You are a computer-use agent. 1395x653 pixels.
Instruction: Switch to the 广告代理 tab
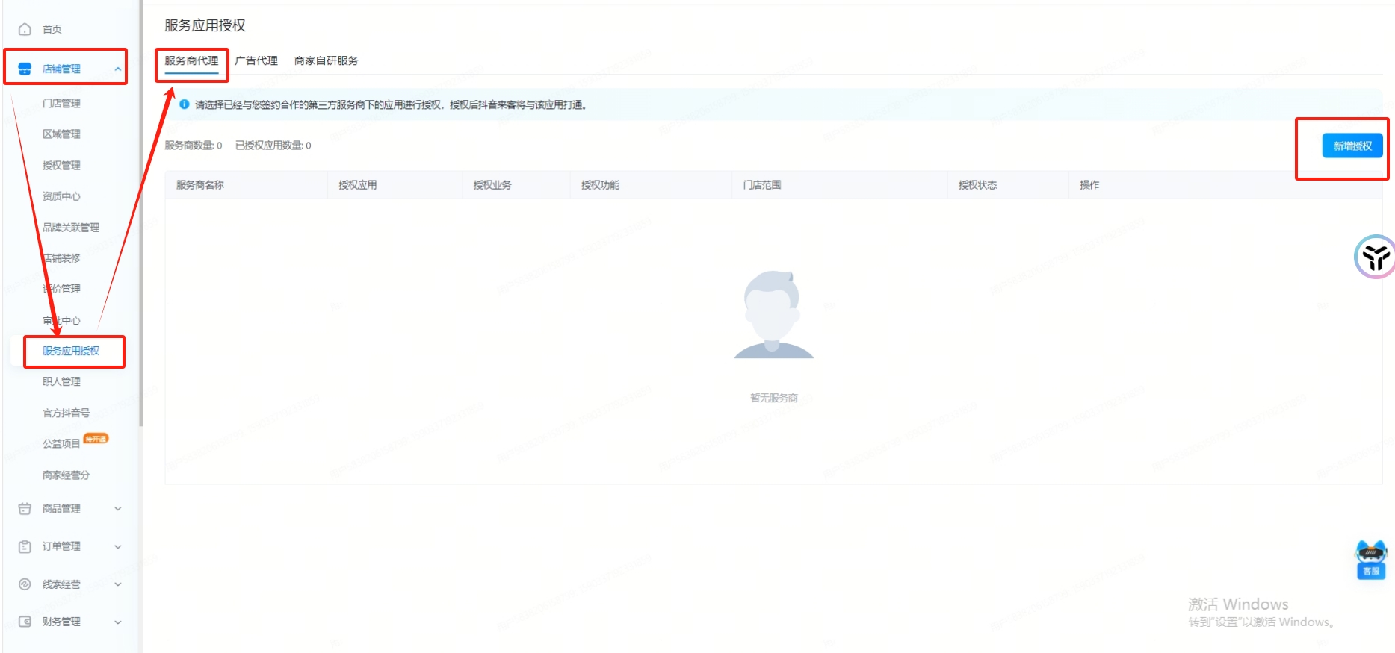tap(256, 60)
